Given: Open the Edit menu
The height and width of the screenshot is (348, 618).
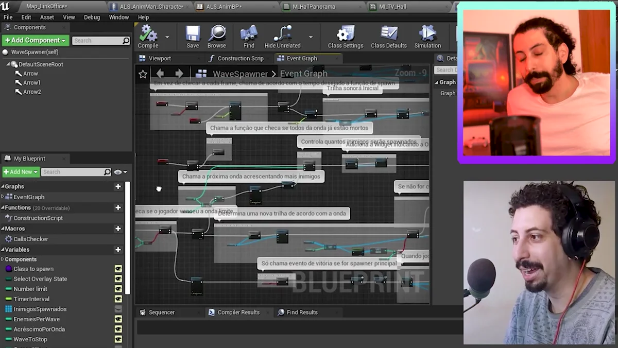Looking at the screenshot, I should pos(26,17).
